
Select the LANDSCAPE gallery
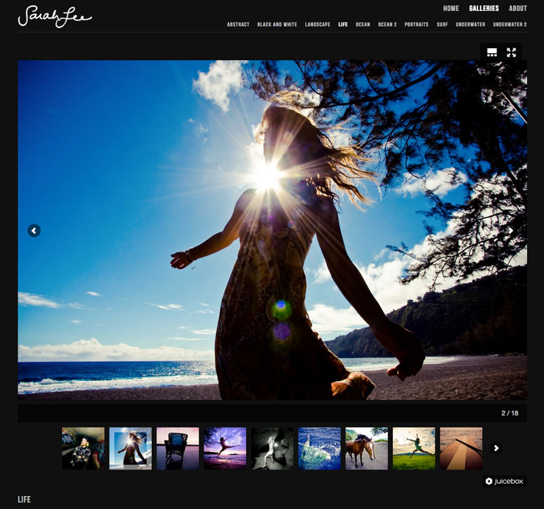[318, 24]
